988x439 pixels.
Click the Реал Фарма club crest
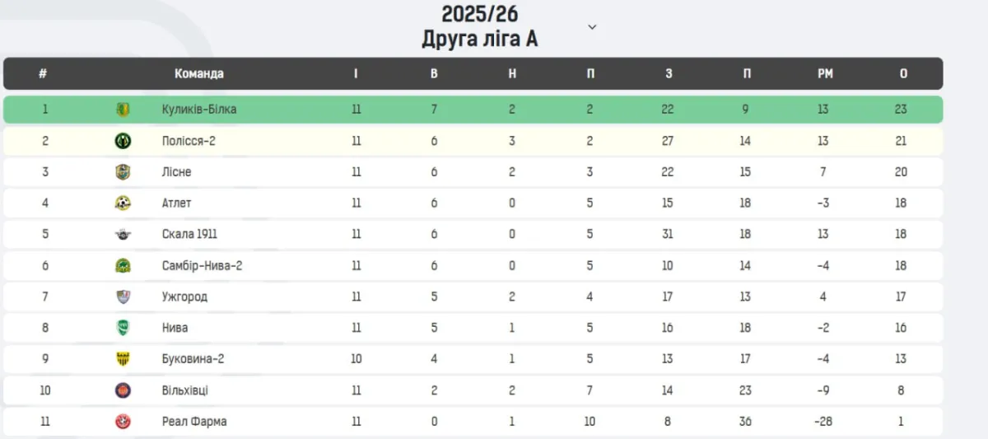[x=123, y=422]
